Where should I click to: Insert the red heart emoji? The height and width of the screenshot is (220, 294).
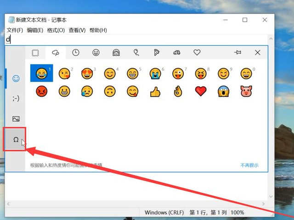pyautogui.click(x=201, y=91)
